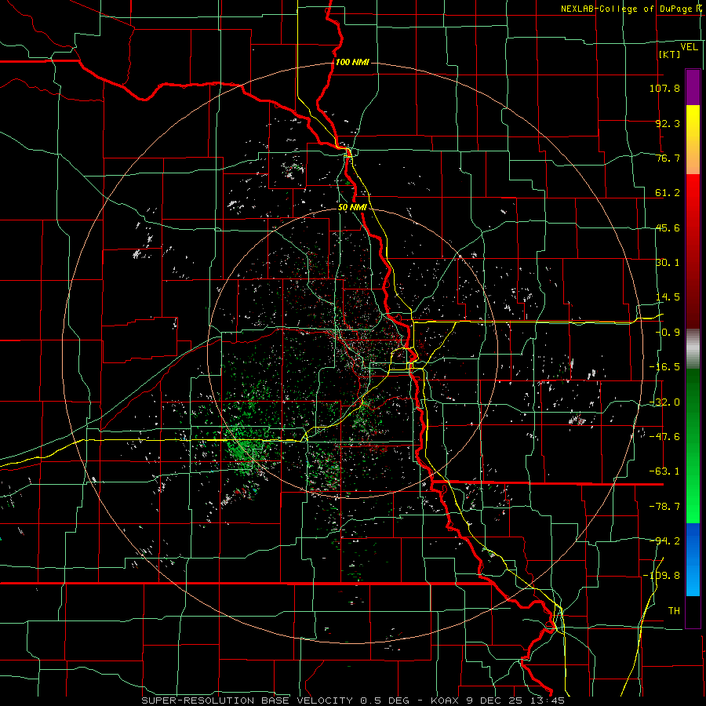The image size is (706, 706).
Task: Select the purple segment of the color scale
Action: pyautogui.click(x=693, y=87)
